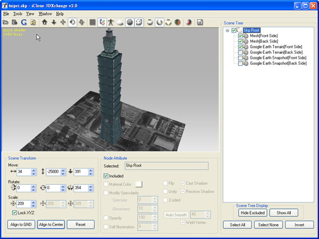Click the Google 'G' import icon
The width and height of the screenshot is (319, 239).
[24, 22]
